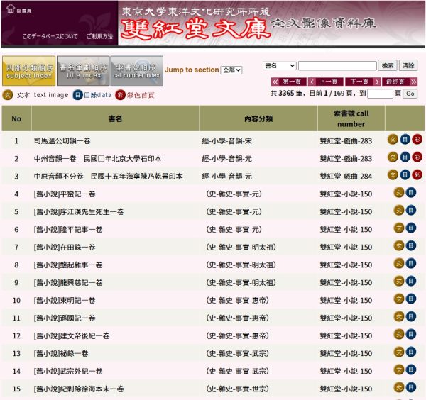Viewport: 426px width, 400px height.
Task: Open catalog data for row 5
Action: 411,211
